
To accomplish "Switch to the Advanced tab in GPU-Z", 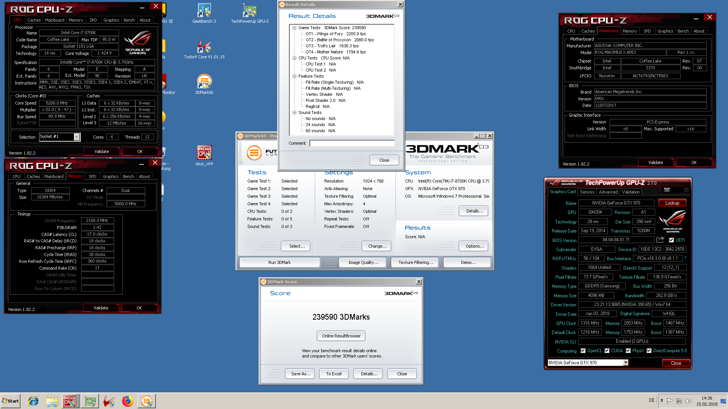I will click(x=608, y=192).
